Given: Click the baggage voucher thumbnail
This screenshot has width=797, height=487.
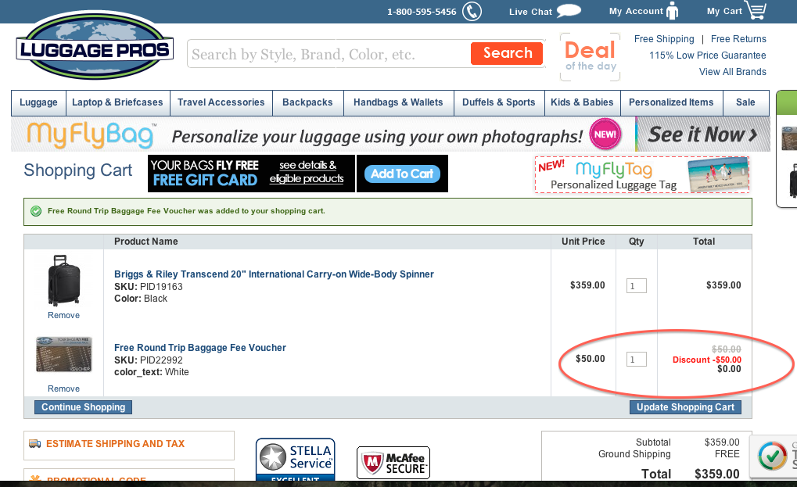Looking at the screenshot, I should pos(63,354).
